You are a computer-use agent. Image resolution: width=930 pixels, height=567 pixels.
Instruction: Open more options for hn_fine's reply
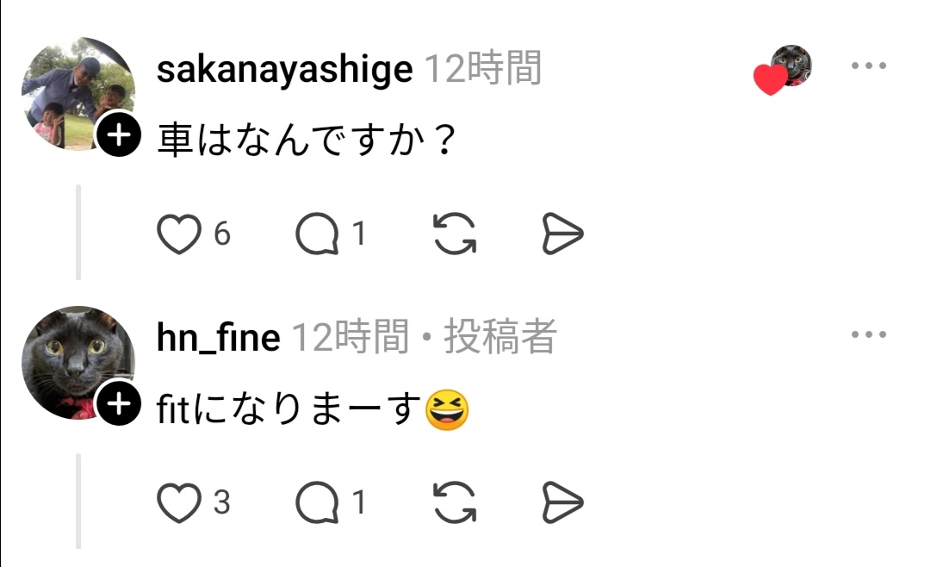[868, 335]
